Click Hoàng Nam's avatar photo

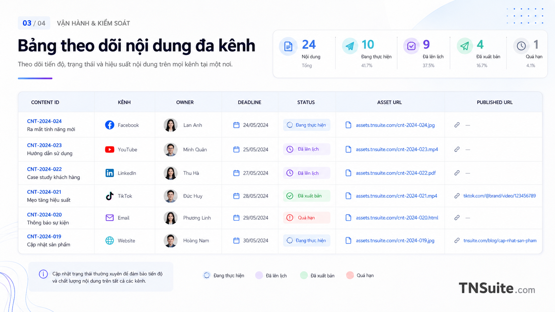[171, 241]
